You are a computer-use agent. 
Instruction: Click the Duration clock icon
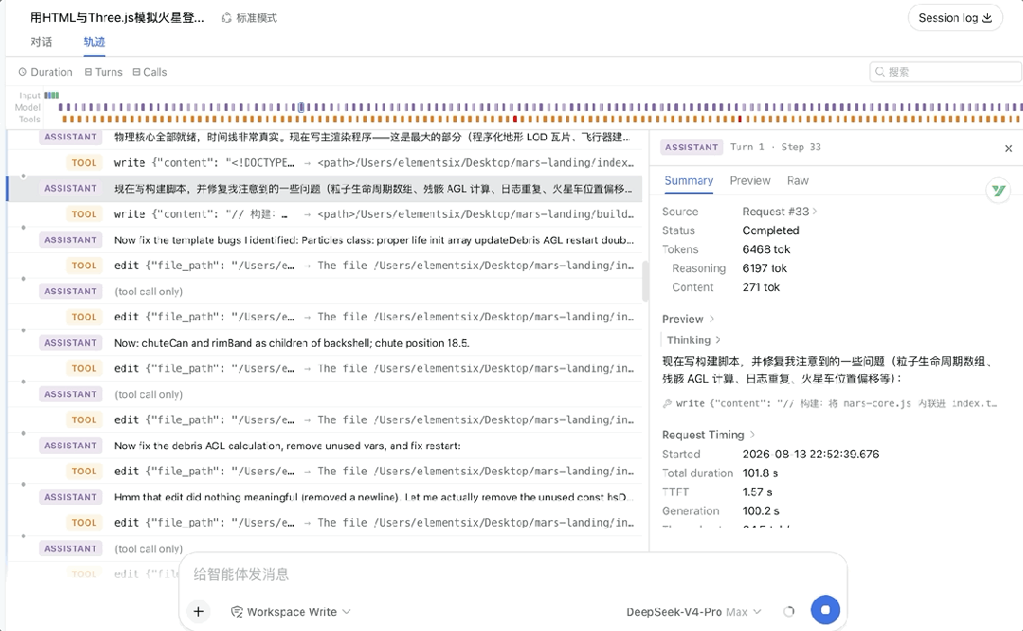pyautogui.click(x=23, y=72)
